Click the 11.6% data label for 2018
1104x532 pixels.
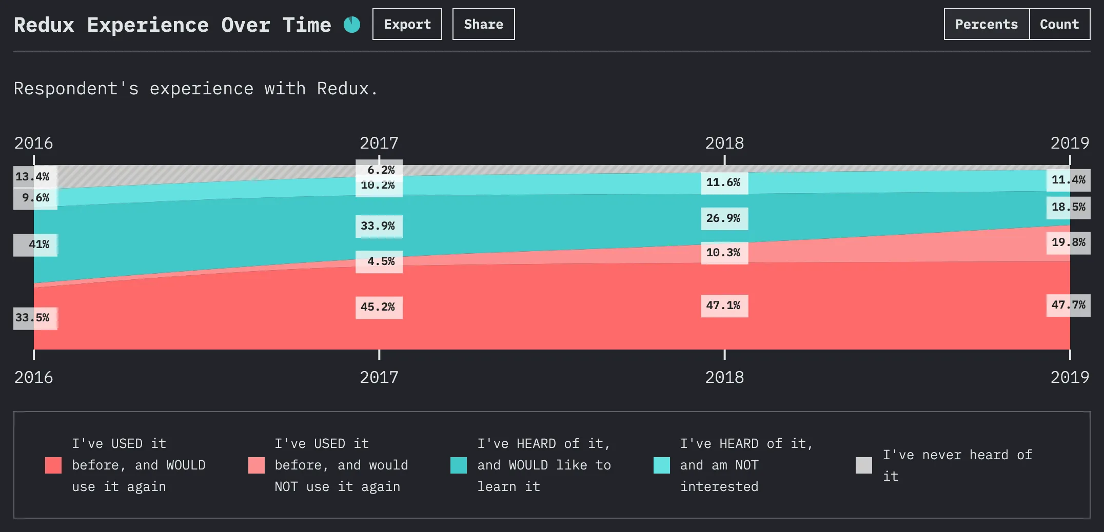pos(724,182)
